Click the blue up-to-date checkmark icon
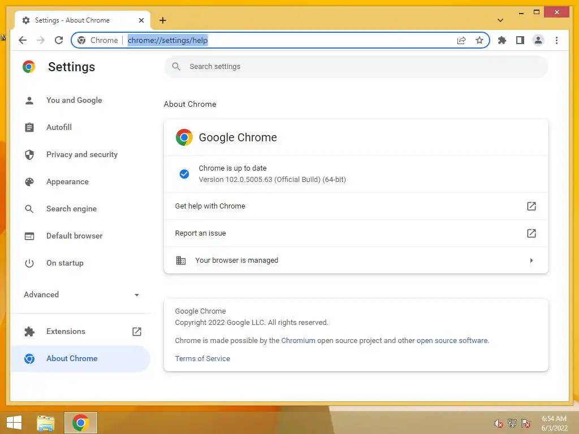This screenshot has height=434, width=579. 184,174
